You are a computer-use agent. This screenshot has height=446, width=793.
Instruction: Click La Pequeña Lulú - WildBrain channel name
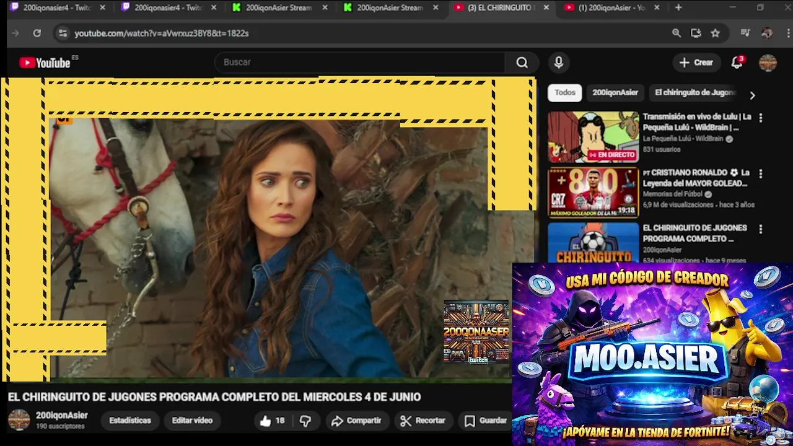683,139
